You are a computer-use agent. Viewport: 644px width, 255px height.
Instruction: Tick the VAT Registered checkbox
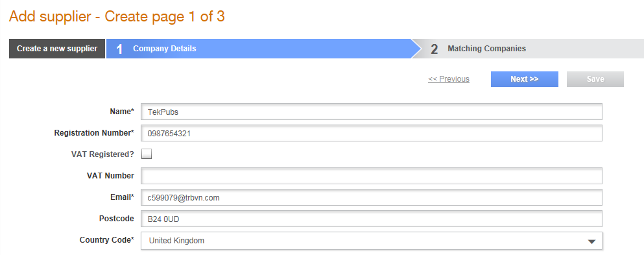point(147,154)
